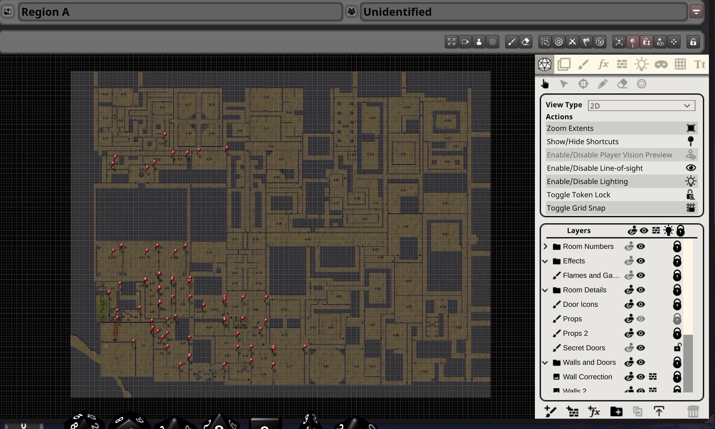Click the lightbulb lighting tab icon
Image resolution: width=715 pixels, height=429 pixels.
click(641, 64)
